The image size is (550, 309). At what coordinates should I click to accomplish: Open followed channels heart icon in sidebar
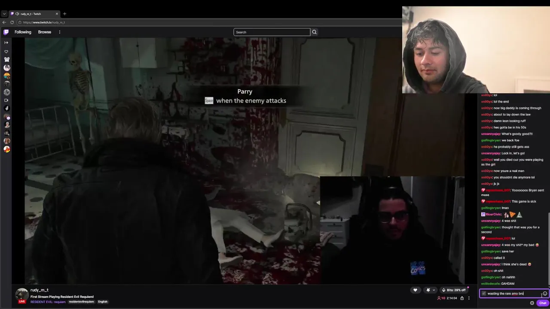(x=6, y=51)
